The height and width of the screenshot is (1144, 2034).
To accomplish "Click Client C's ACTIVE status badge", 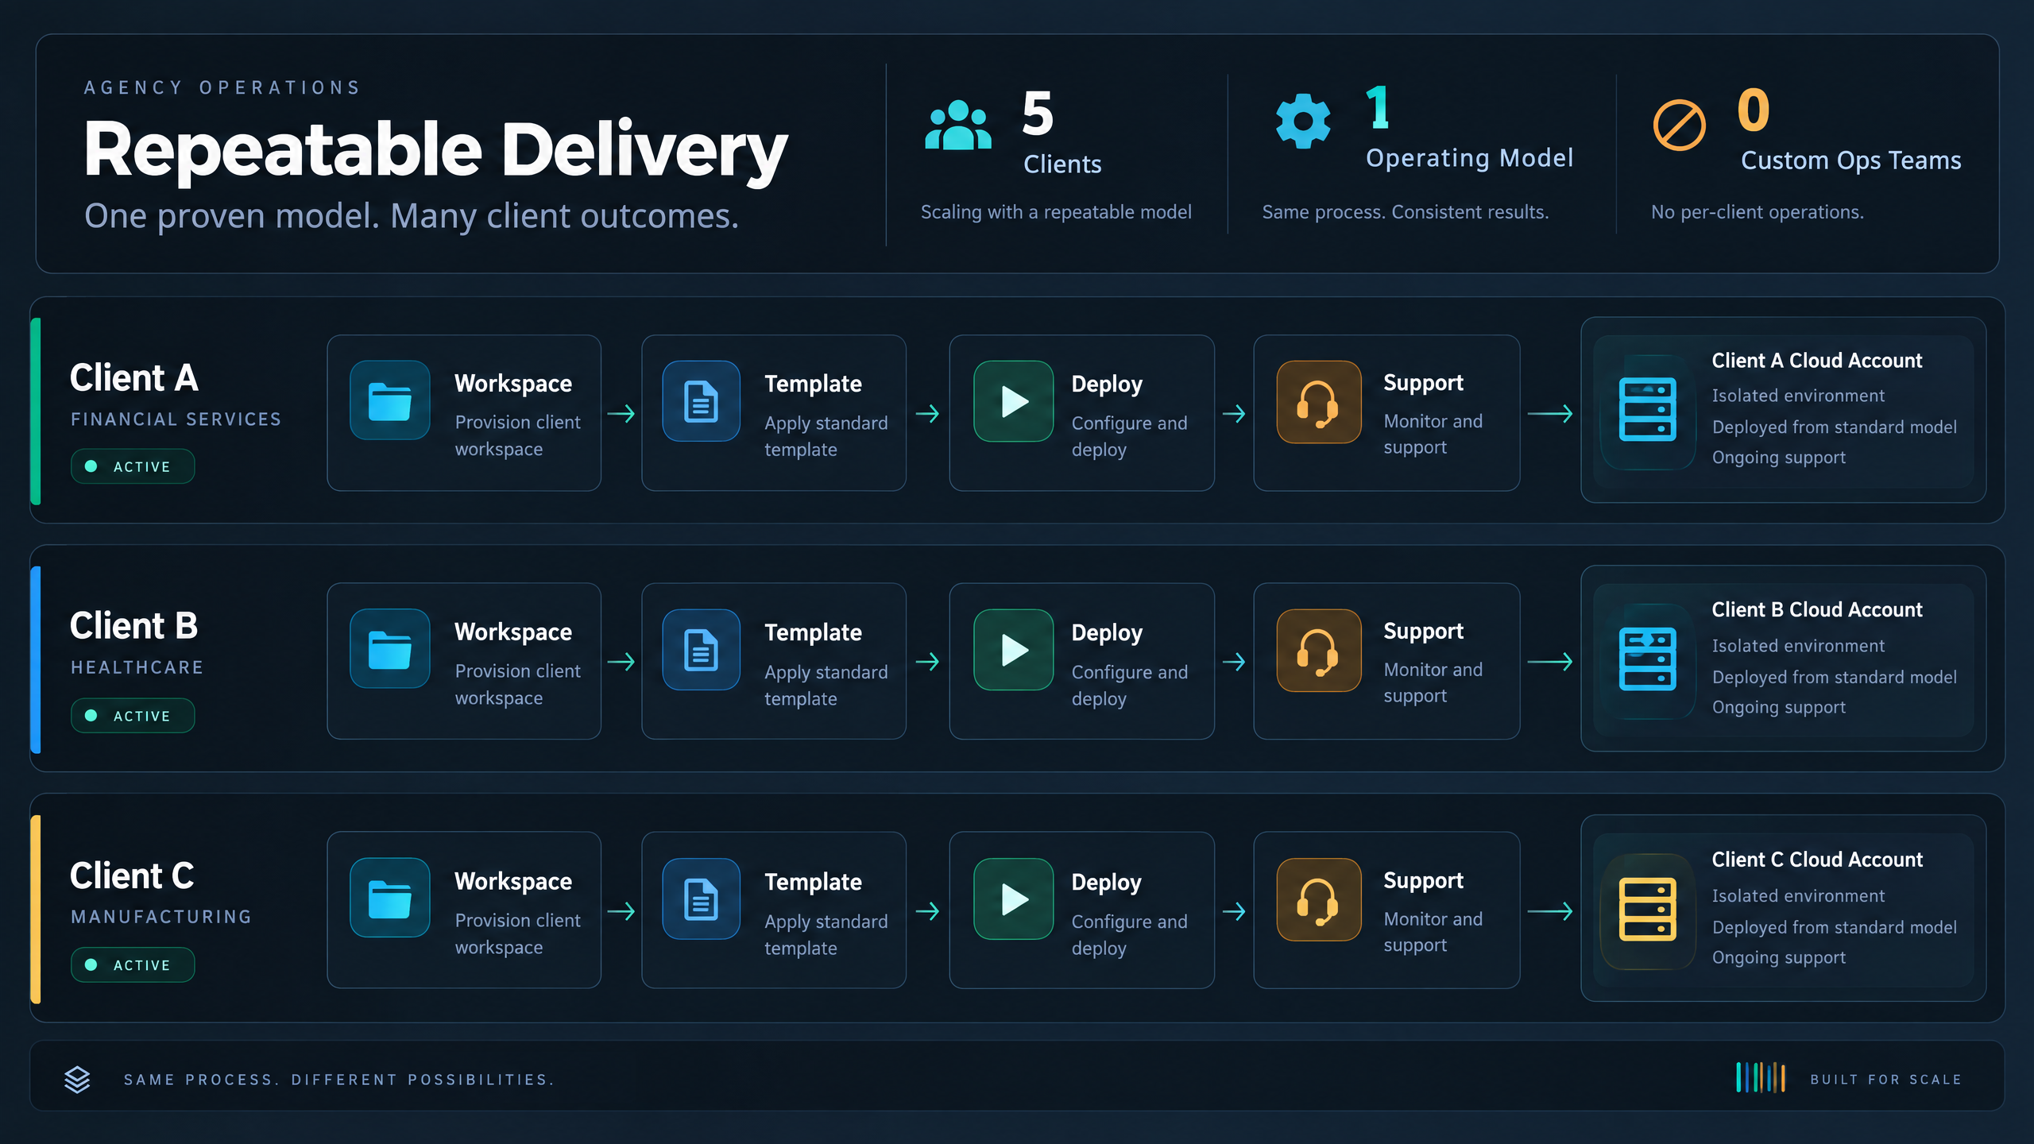I will (133, 965).
